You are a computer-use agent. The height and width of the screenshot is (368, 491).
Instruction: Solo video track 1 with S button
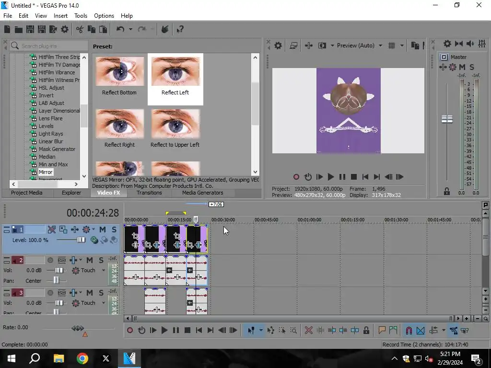[114, 230]
